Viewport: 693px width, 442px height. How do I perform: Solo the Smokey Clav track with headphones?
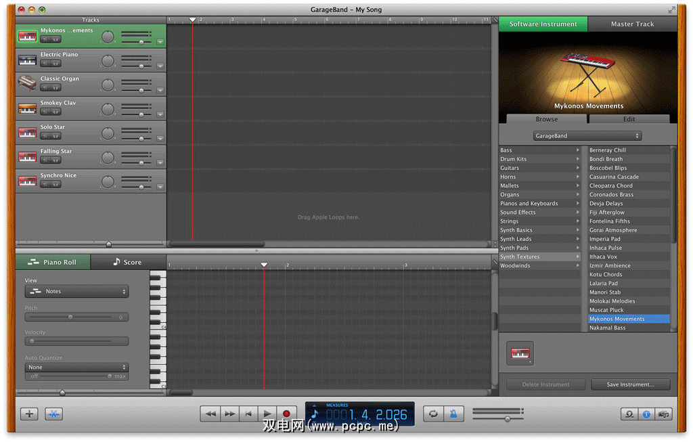coord(55,112)
